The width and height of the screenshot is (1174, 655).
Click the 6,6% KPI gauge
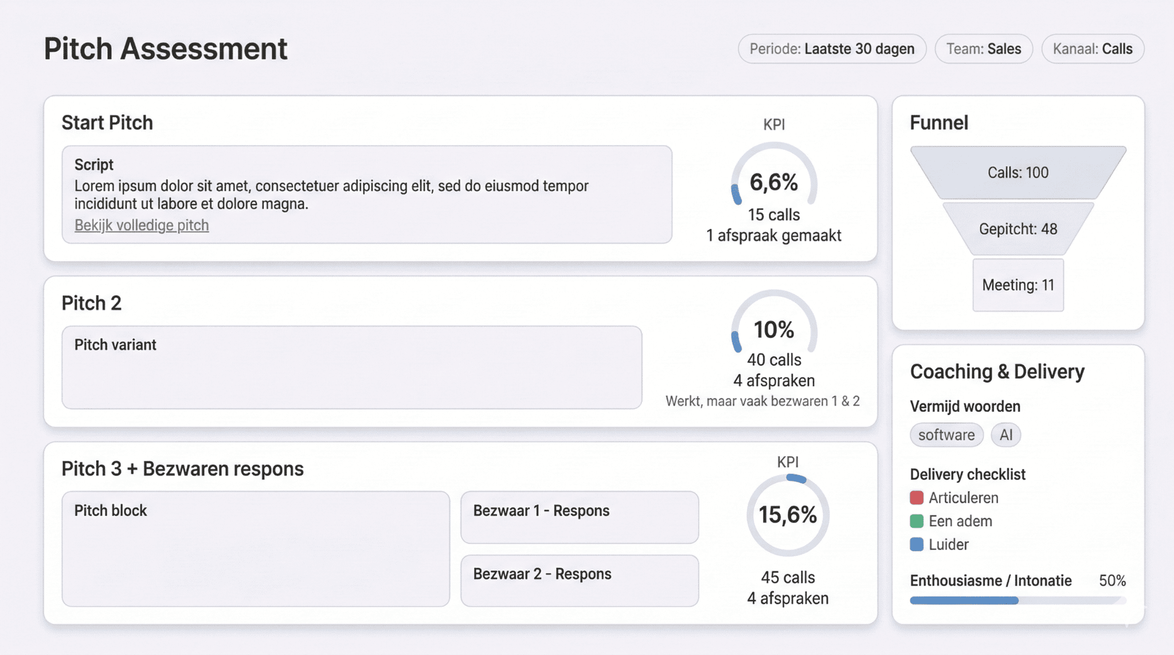point(773,182)
